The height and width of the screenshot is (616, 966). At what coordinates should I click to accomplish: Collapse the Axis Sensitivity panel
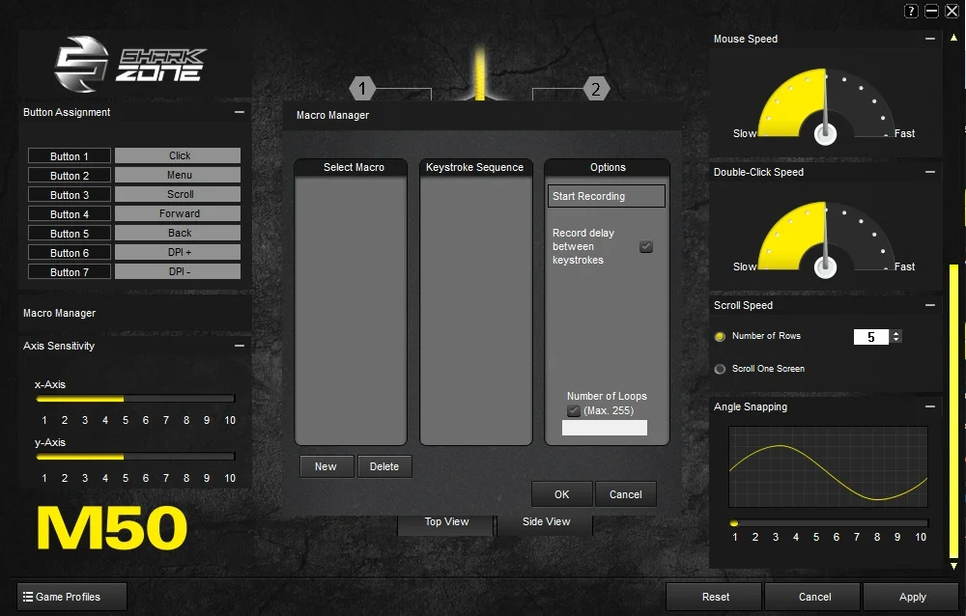click(x=239, y=346)
